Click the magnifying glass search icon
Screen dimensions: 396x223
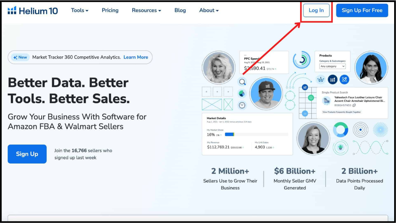tap(242, 82)
